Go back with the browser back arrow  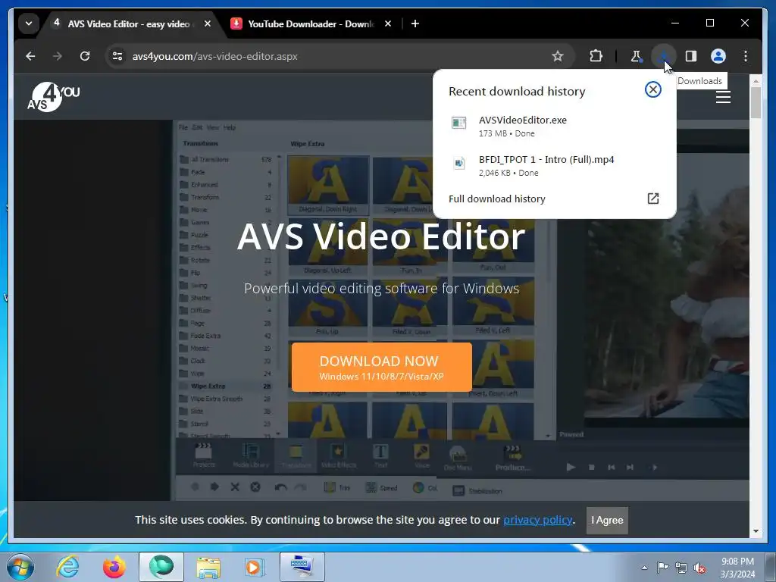tap(30, 56)
